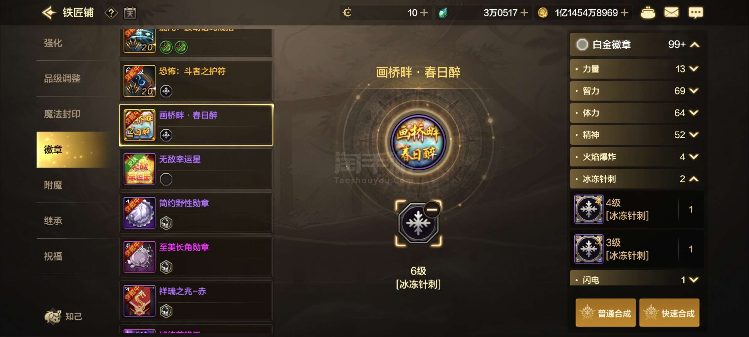Expand the 智力 emblem category
The width and height of the screenshot is (749, 337).
click(635, 91)
